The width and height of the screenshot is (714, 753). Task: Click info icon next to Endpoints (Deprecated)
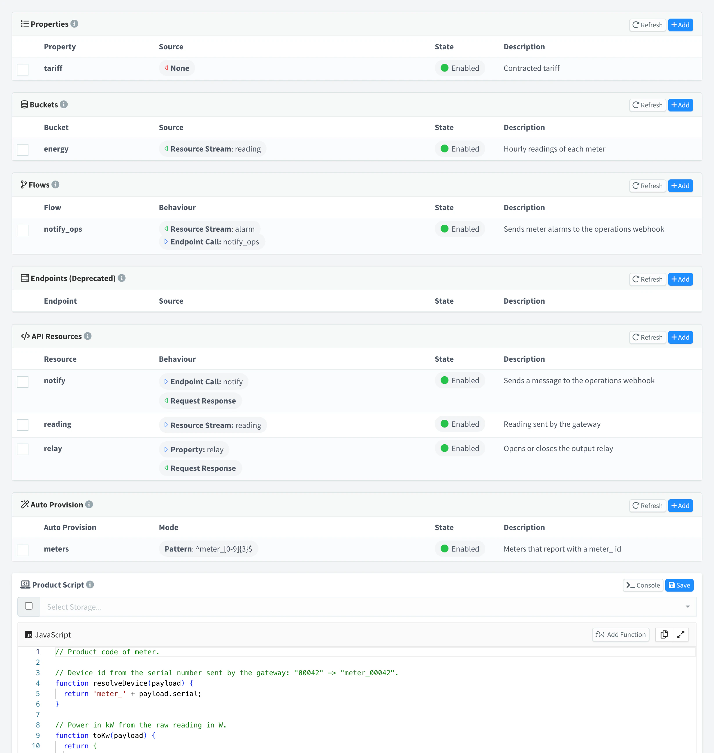(122, 278)
